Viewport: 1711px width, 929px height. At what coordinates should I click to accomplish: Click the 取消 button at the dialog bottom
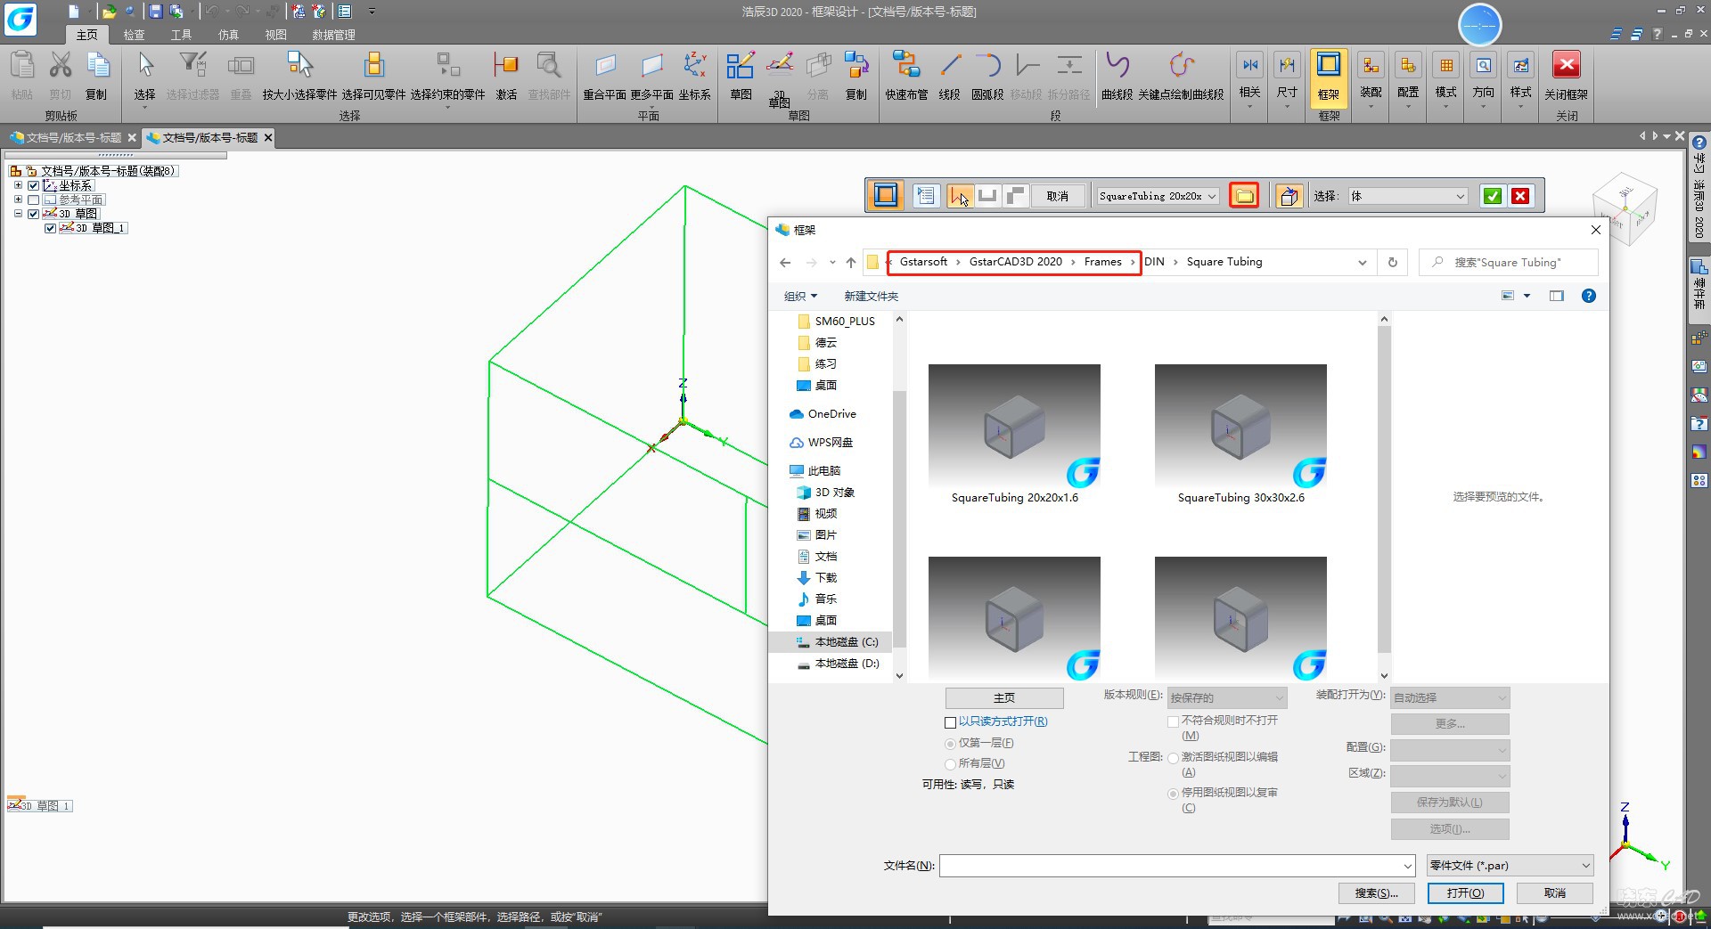pyautogui.click(x=1555, y=892)
